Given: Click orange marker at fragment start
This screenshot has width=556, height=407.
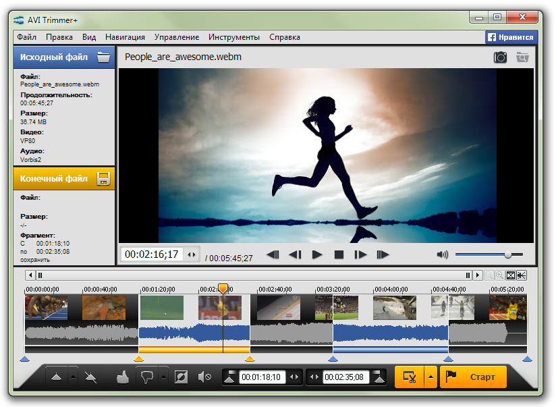Looking at the screenshot, I should [x=138, y=359].
